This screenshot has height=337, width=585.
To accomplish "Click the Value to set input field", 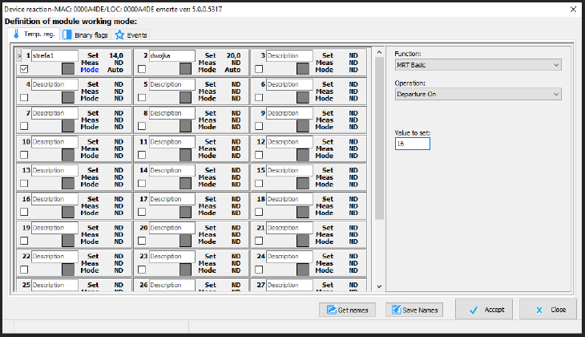I will [x=412, y=144].
